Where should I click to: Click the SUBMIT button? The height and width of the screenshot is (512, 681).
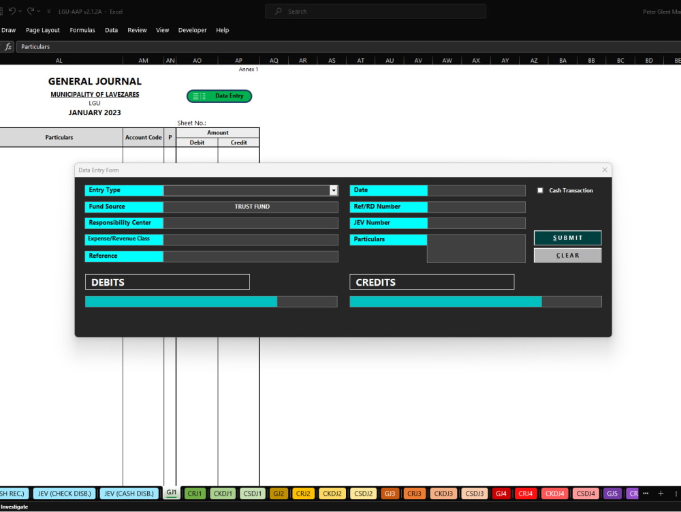tap(568, 238)
